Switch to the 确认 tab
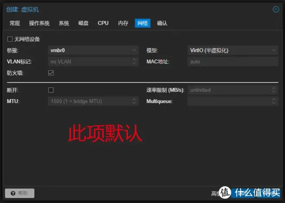285x203 pixels. [162, 23]
